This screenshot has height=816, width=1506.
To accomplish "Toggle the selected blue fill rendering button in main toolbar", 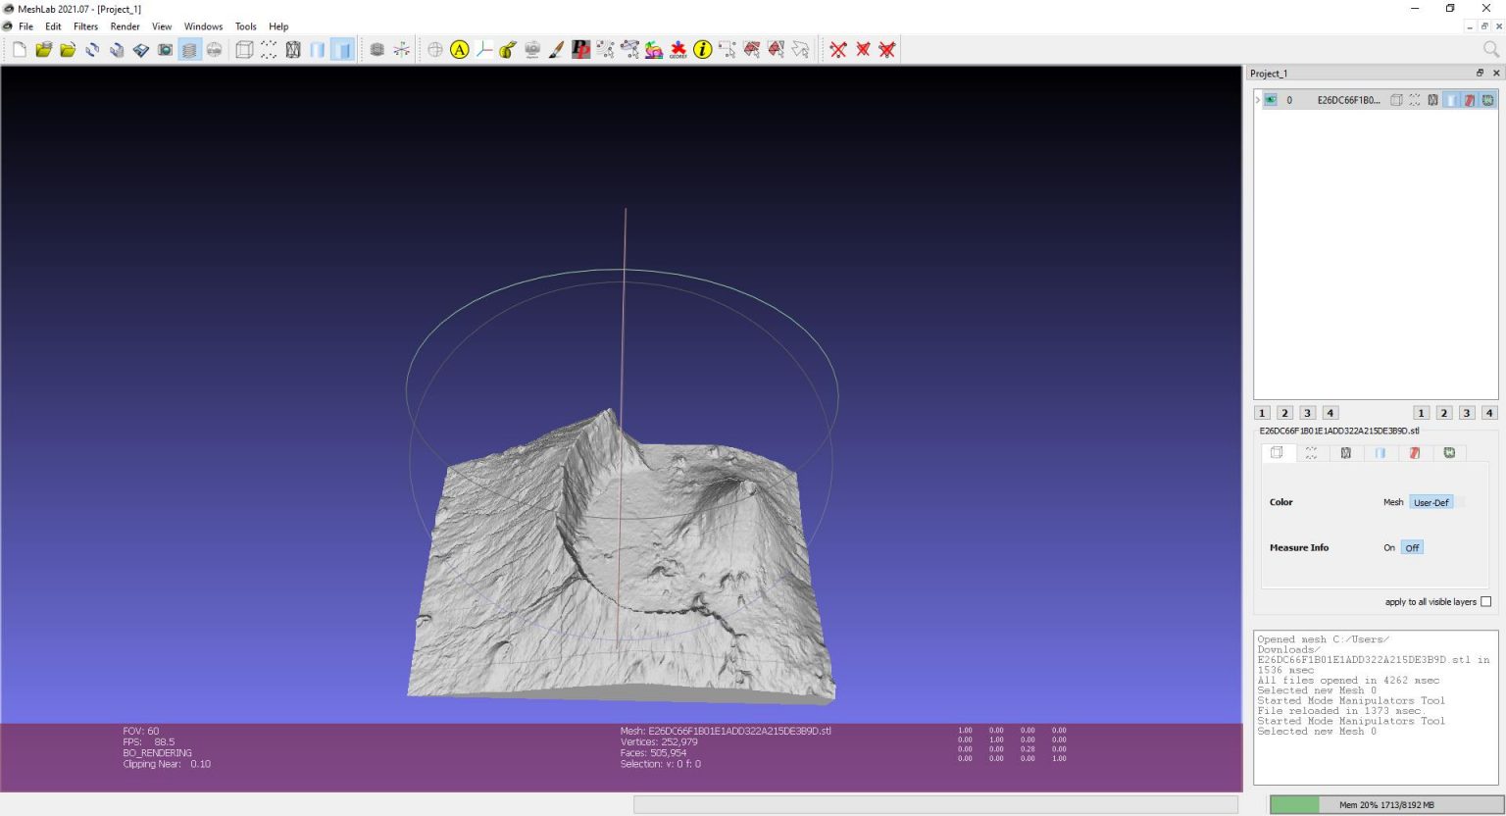I will pos(342,49).
